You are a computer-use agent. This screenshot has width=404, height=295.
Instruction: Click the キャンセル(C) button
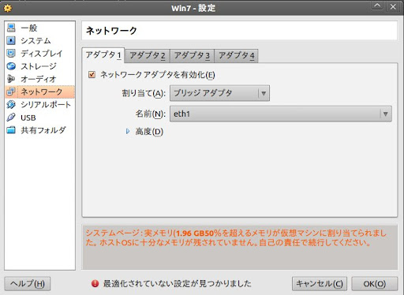pyautogui.click(x=320, y=284)
